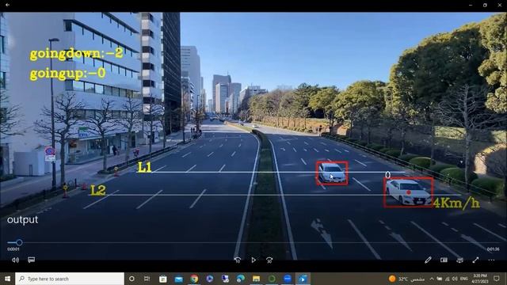Viewport: 507px width, 285px height.
Task: Open the 32°C weather widget
Action: [x=406, y=279]
